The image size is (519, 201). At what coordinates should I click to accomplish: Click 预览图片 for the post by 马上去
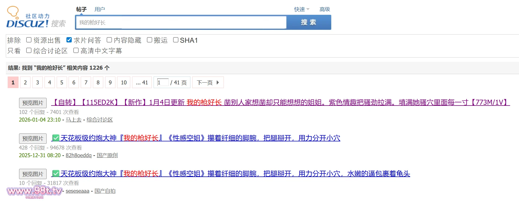pos(33,103)
